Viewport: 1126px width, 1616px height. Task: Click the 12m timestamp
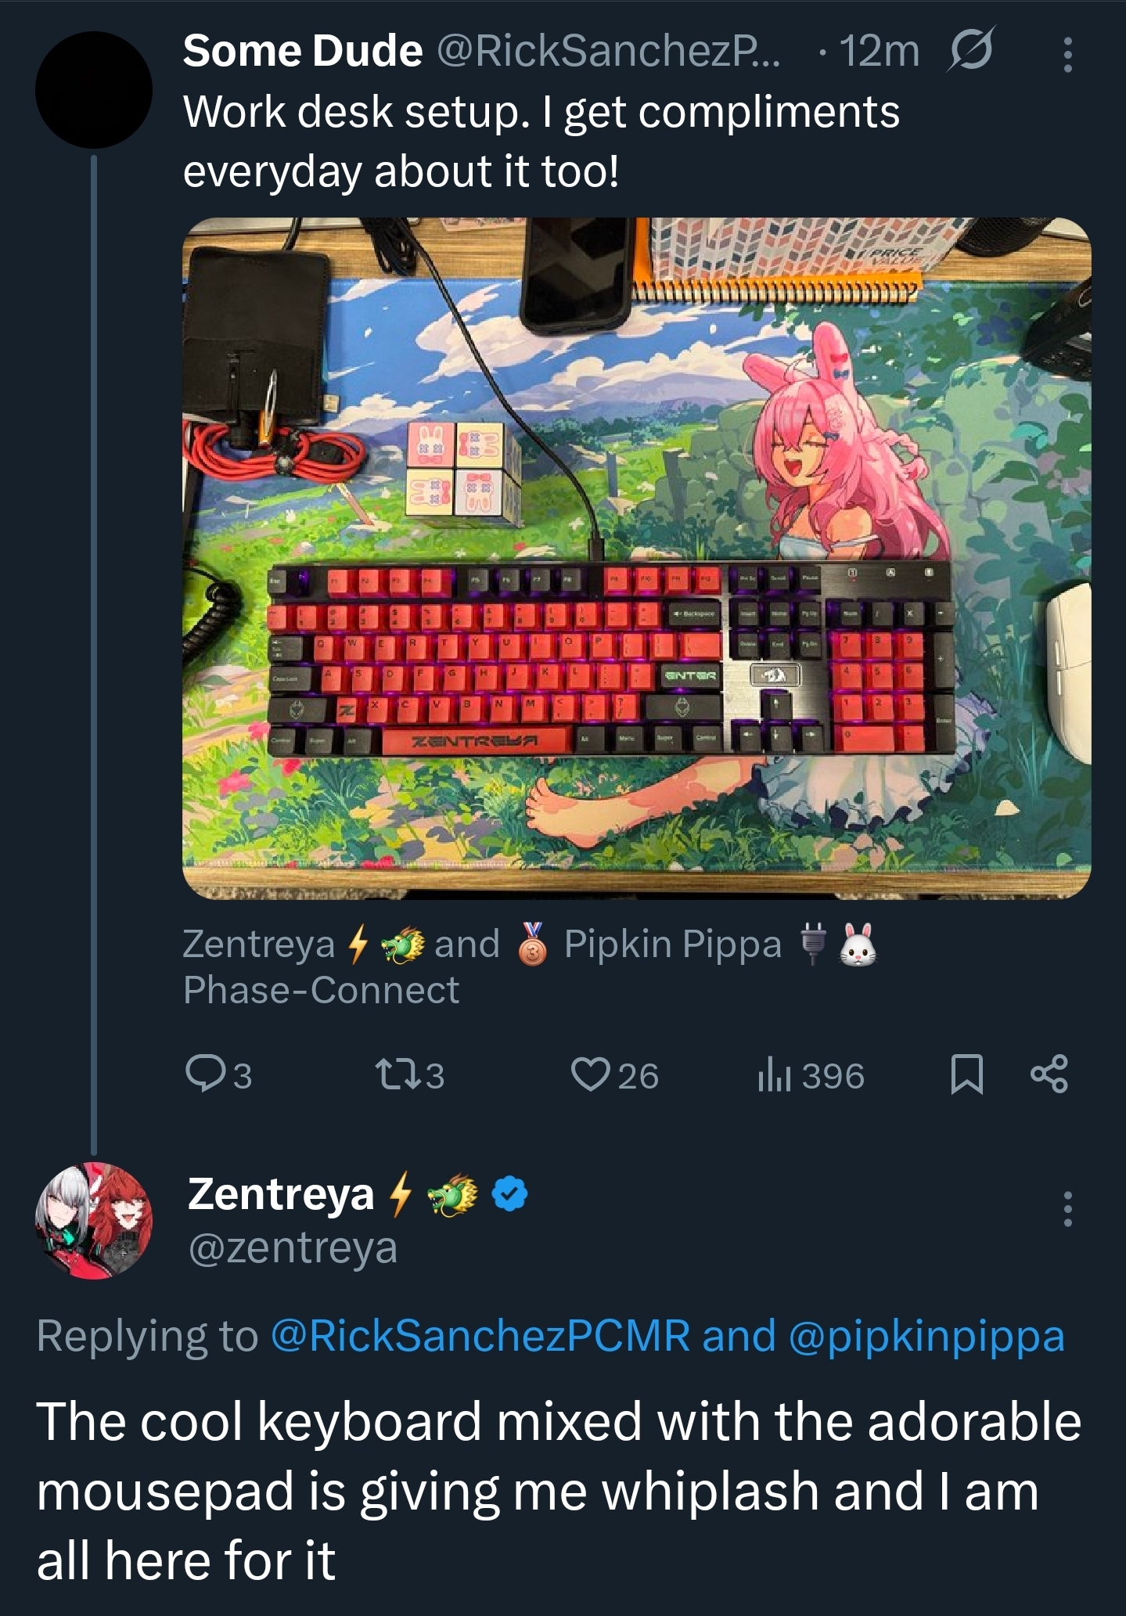point(879,52)
